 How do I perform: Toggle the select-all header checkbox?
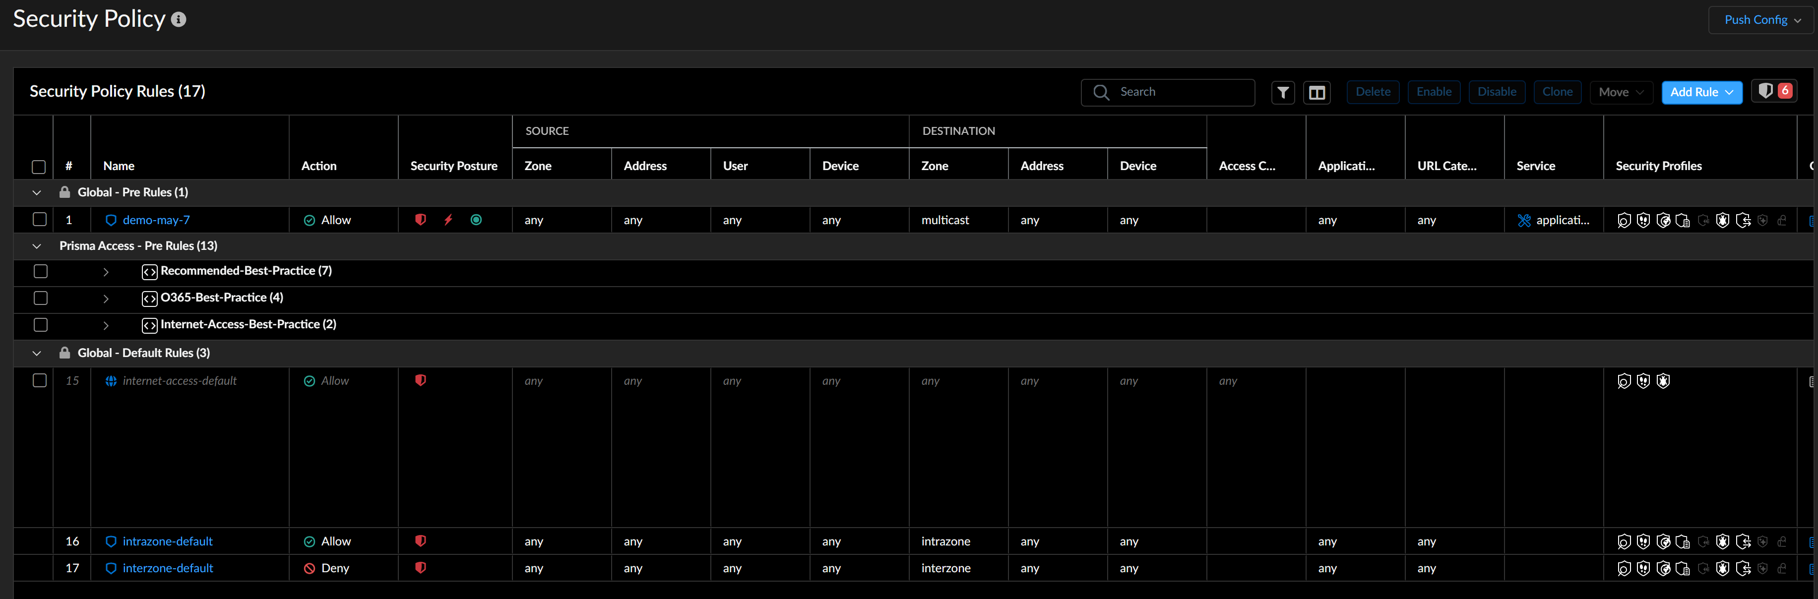(x=39, y=167)
